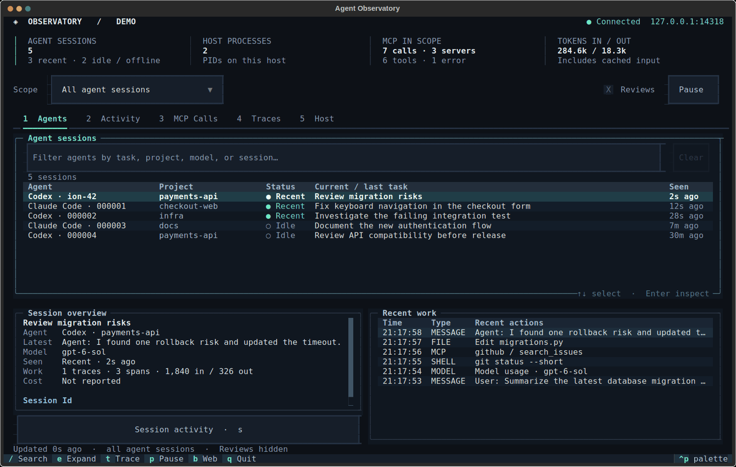Click the Trace shortcut in footer
This screenshot has height=467, width=736.
coord(123,459)
